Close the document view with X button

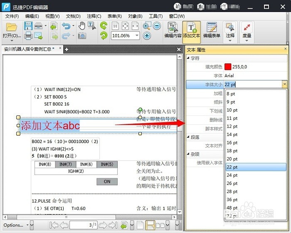(179, 49)
